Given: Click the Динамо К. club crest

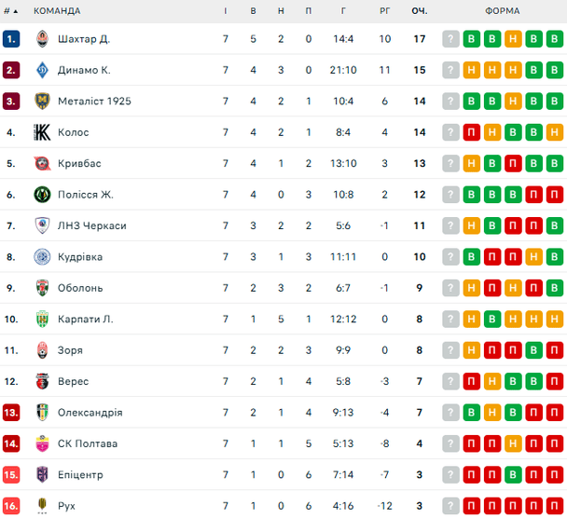Looking at the screenshot, I should [x=41, y=70].
